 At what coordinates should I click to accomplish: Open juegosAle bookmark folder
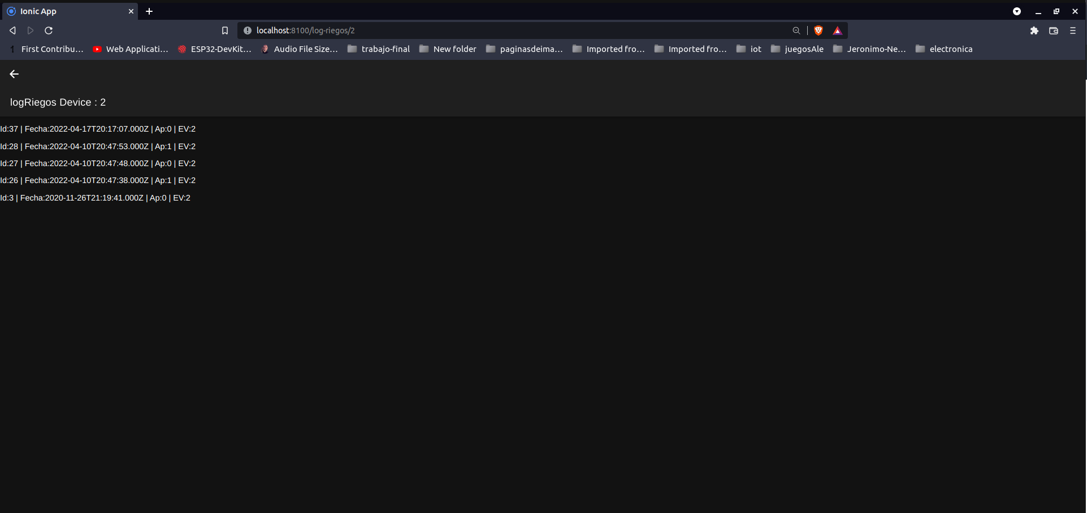(x=797, y=49)
